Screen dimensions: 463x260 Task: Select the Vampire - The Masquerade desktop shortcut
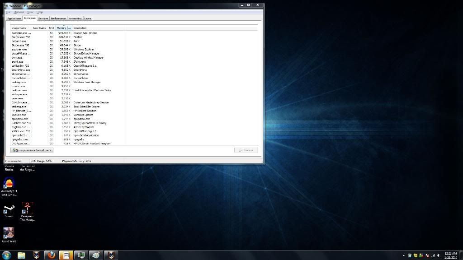coord(28,209)
